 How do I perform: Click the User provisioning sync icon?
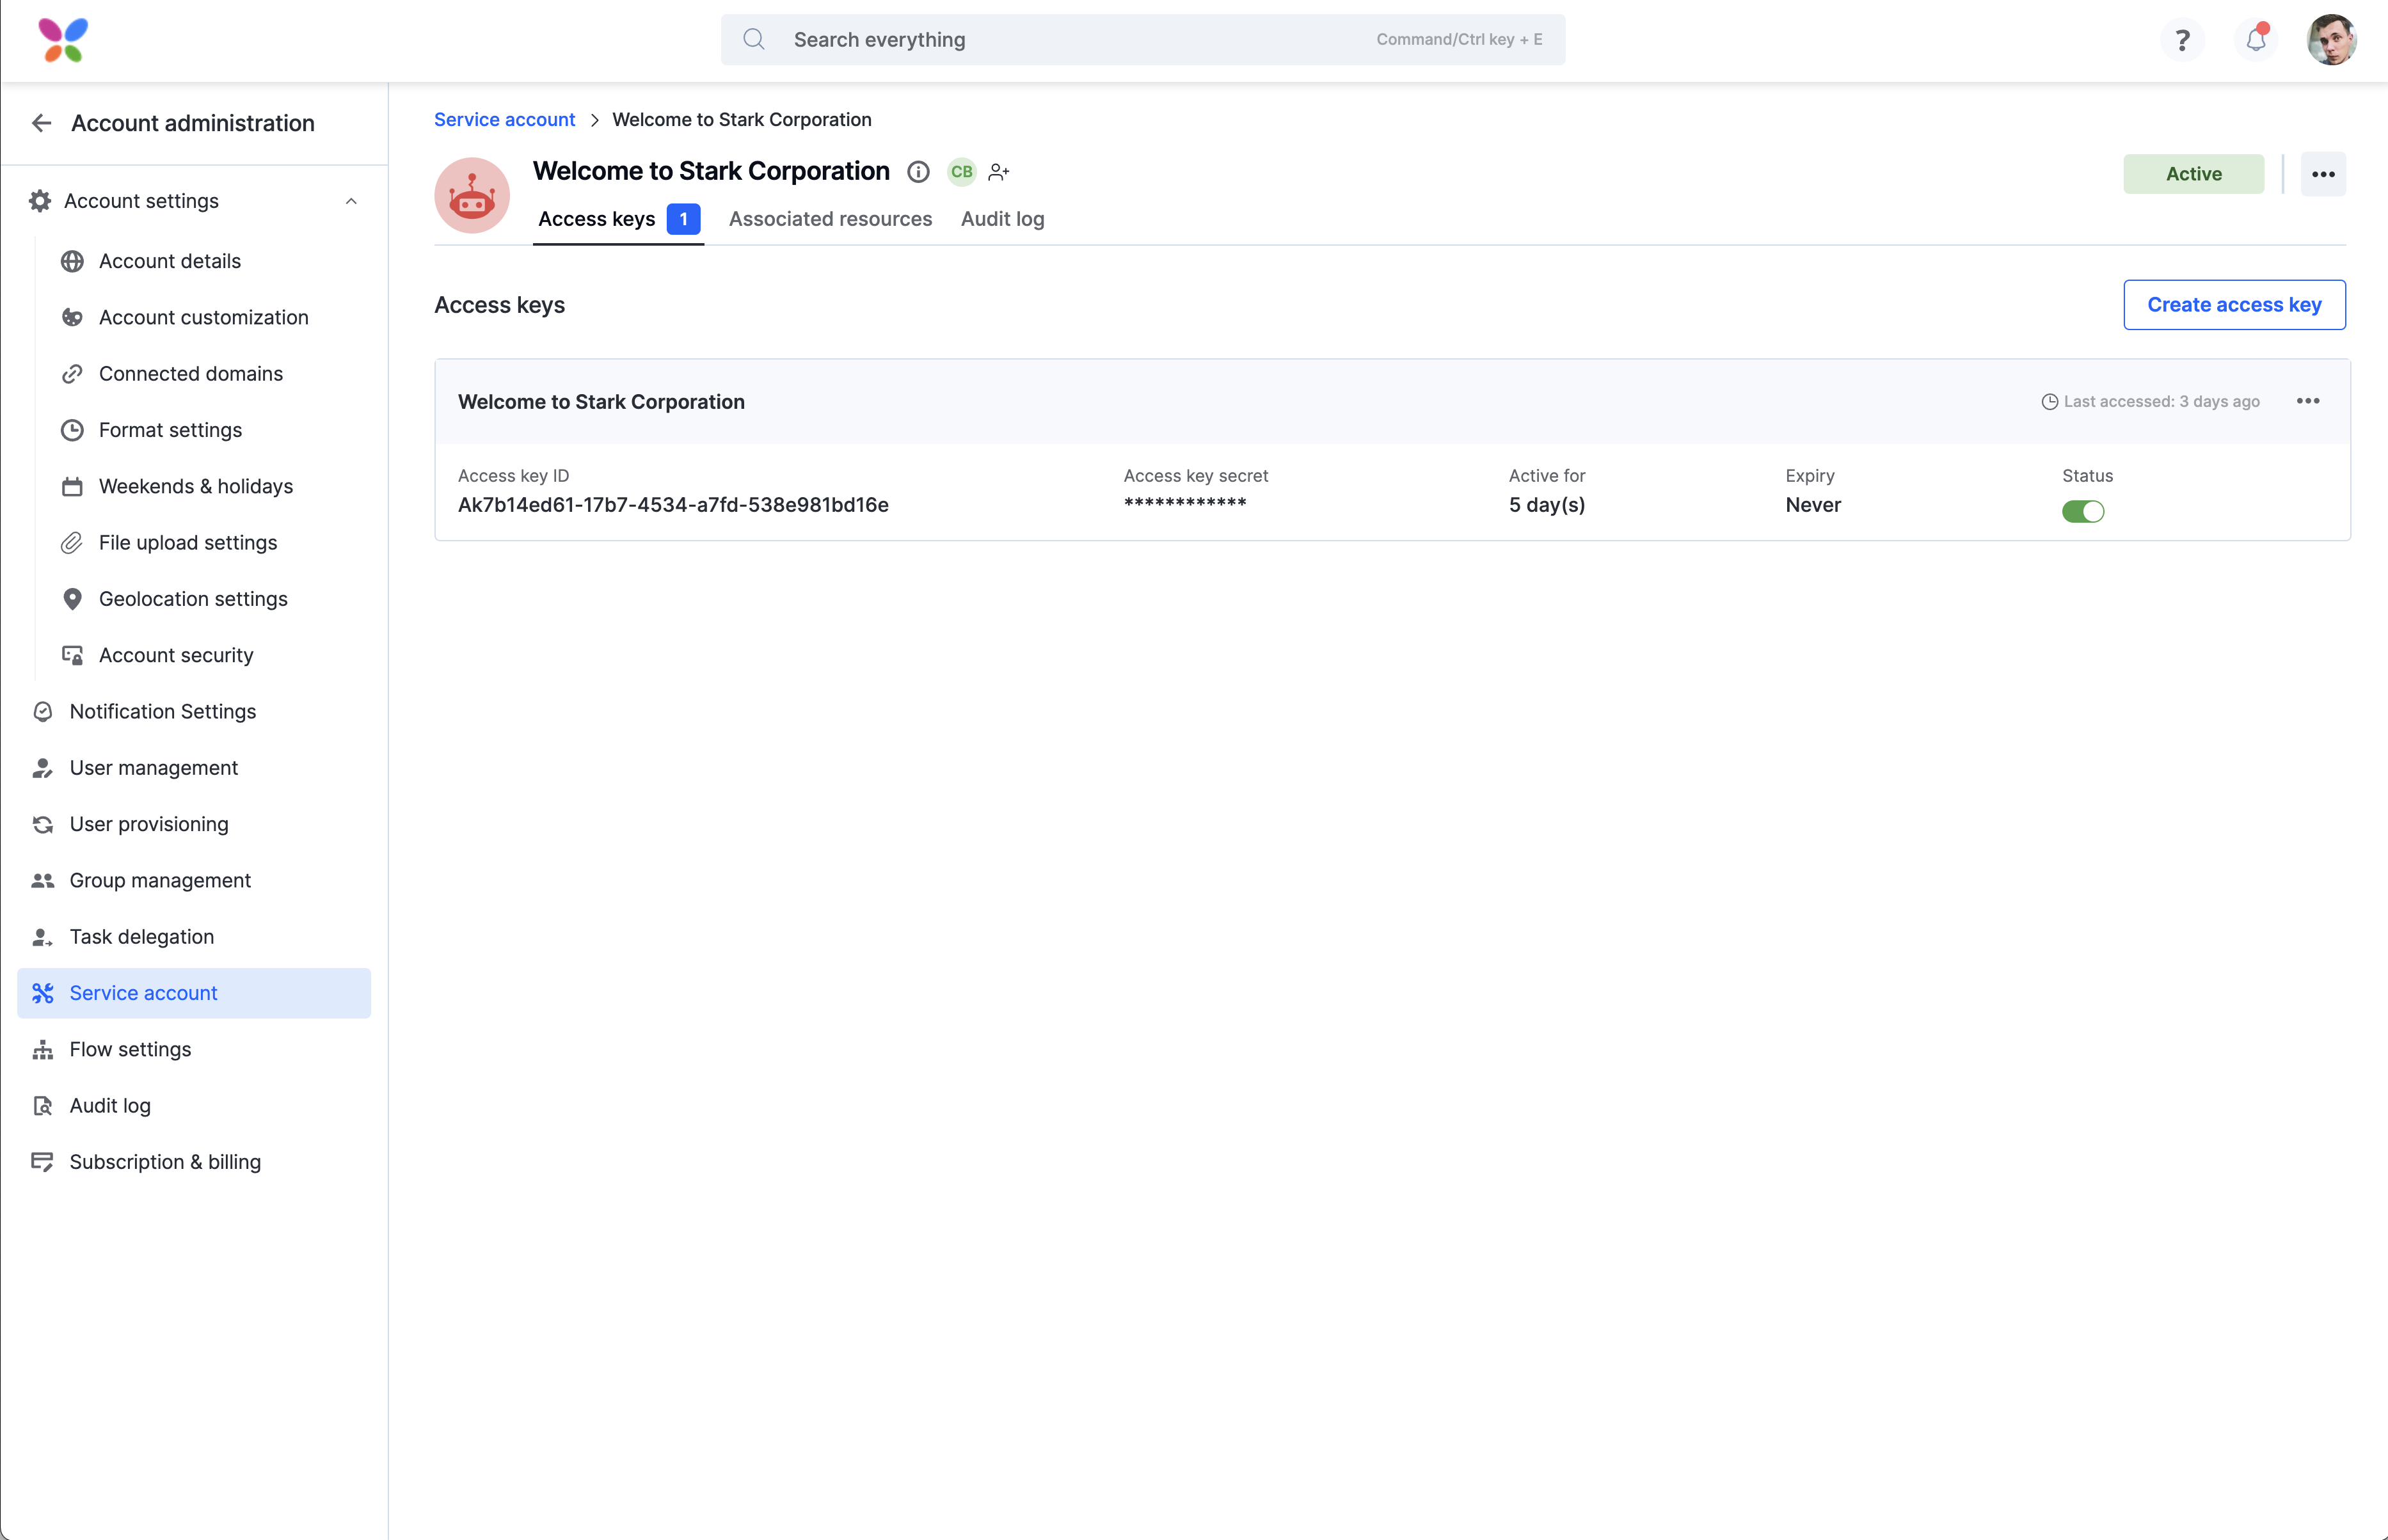pos(43,824)
